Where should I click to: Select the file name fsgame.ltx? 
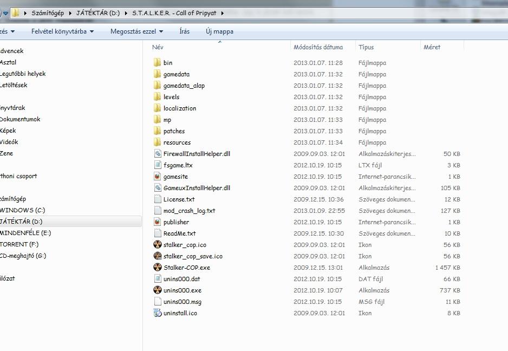pos(178,165)
